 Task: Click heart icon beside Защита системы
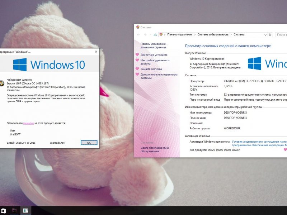coord(137,69)
